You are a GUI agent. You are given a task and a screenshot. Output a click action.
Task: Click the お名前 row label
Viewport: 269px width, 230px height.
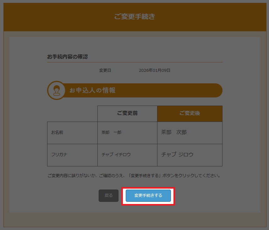[x=57, y=133]
